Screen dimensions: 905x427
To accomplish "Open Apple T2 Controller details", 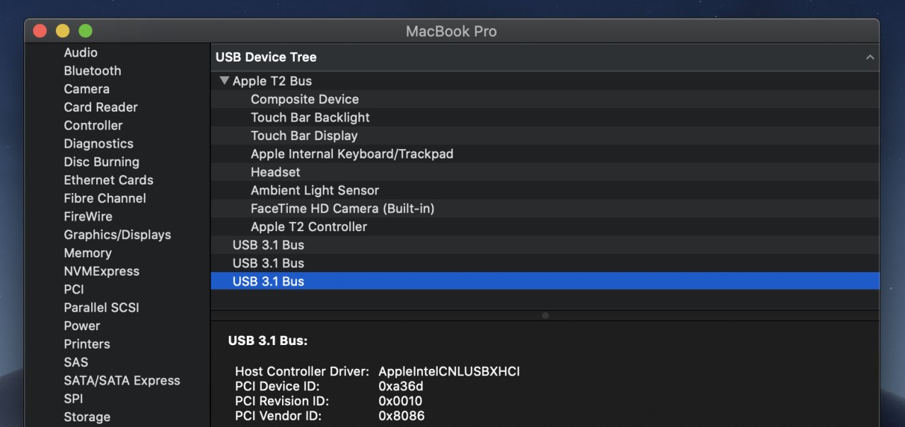I will (x=309, y=227).
